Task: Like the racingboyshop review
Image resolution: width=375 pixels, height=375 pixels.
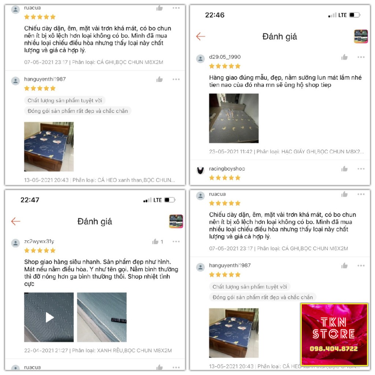Action: click(x=344, y=169)
